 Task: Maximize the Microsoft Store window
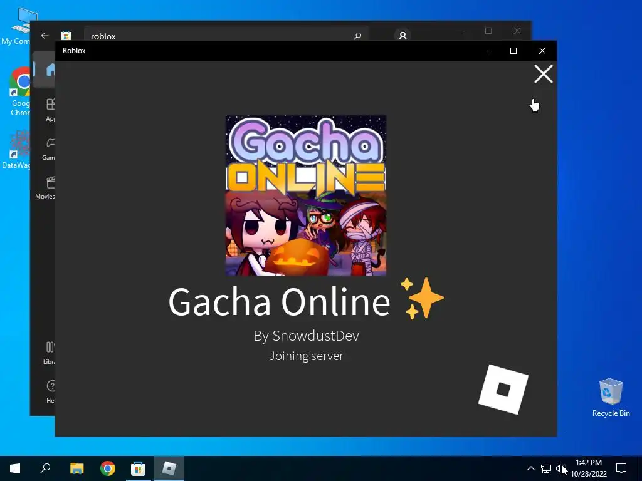[x=488, y=31]
